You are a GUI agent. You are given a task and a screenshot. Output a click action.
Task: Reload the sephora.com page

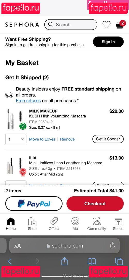[x=112, y=246]
